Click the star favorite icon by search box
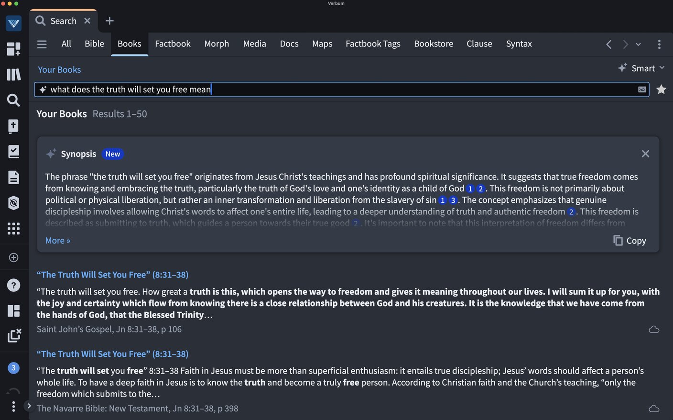 coord(661,89)
